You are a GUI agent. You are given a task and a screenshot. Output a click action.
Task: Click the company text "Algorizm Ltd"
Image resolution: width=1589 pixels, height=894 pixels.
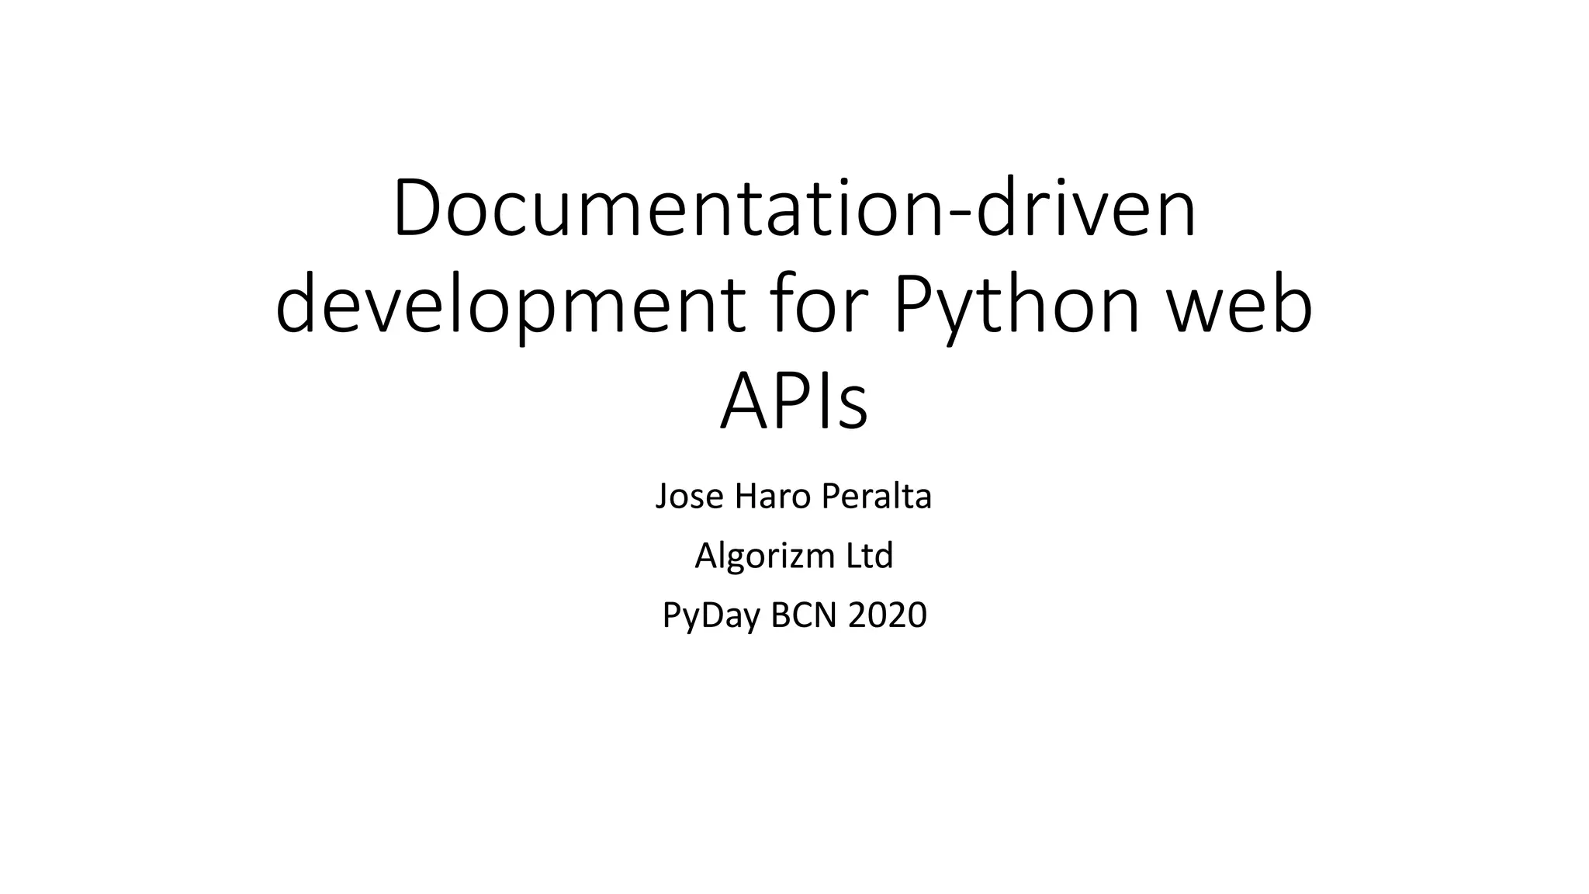(794, 556)
